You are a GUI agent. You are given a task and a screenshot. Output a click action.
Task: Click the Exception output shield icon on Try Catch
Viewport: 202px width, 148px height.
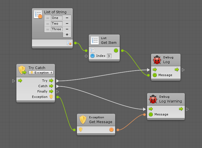51,97
